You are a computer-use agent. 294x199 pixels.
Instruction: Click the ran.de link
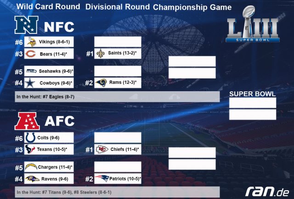[267, 191]
